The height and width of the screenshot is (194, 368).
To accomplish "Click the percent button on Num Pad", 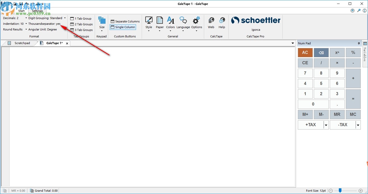I will coord(353,53).
